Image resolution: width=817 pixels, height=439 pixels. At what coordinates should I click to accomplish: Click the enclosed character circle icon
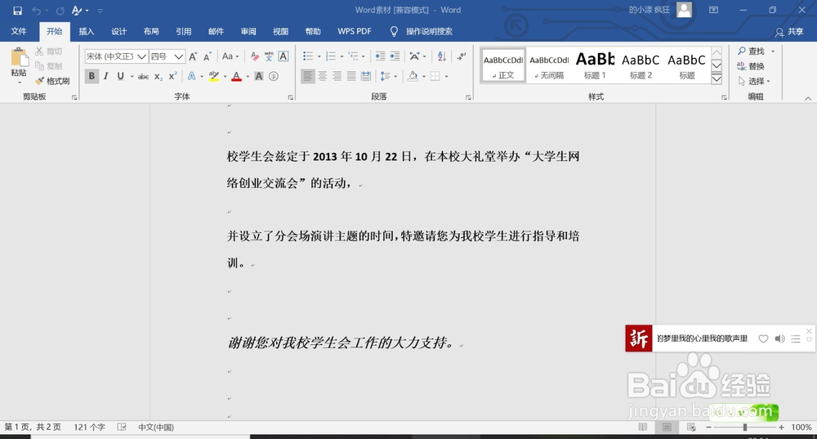[274, 77]
